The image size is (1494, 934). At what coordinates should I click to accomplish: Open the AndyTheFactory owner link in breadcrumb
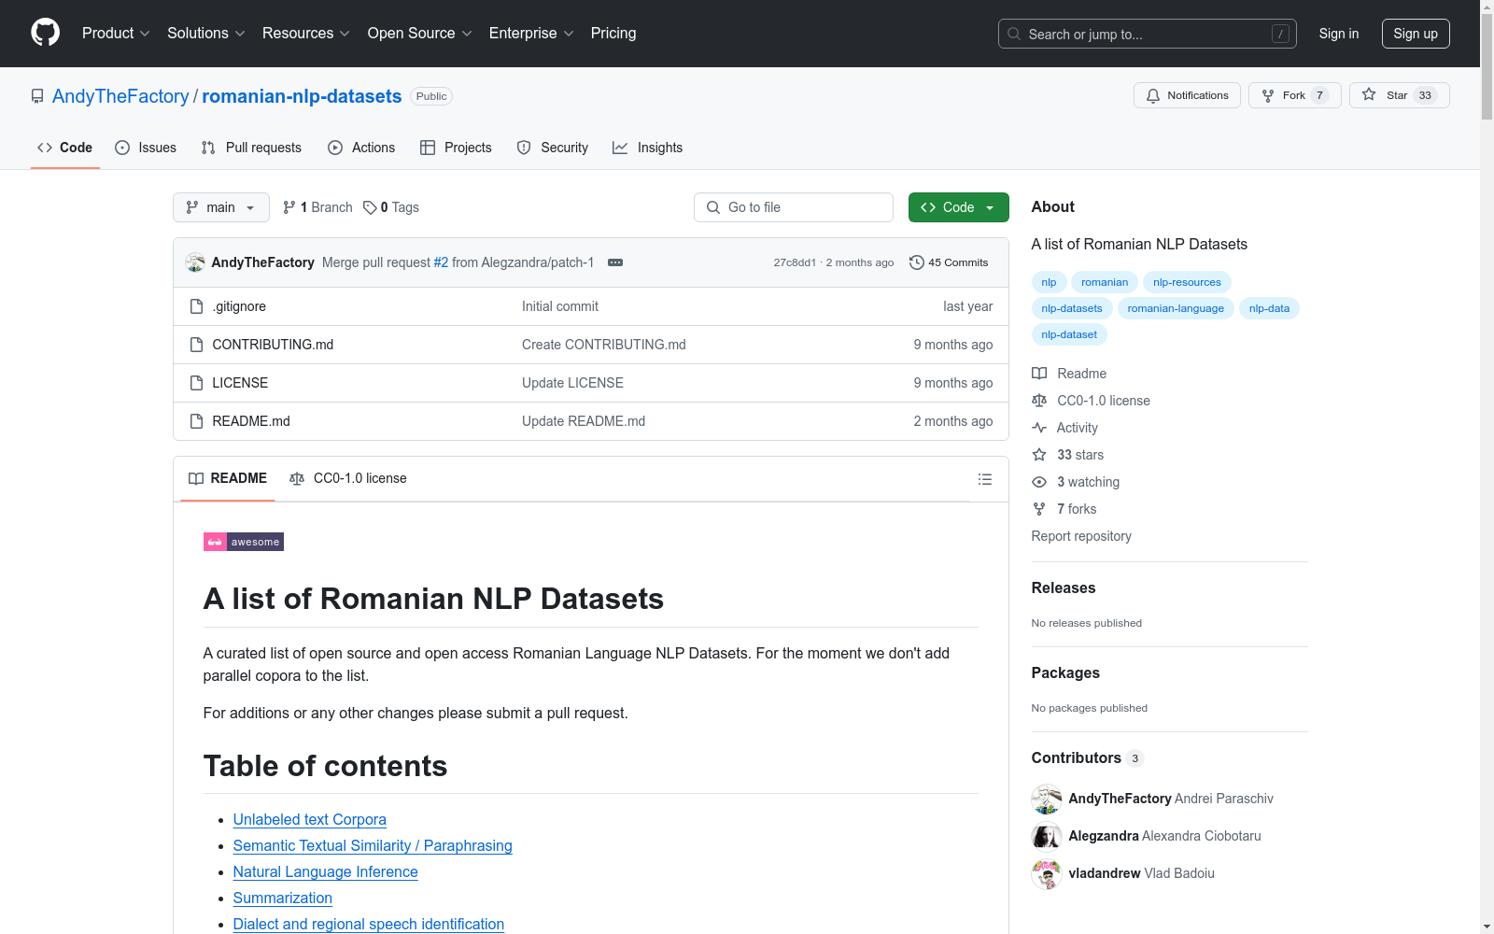tap(120, 96)
